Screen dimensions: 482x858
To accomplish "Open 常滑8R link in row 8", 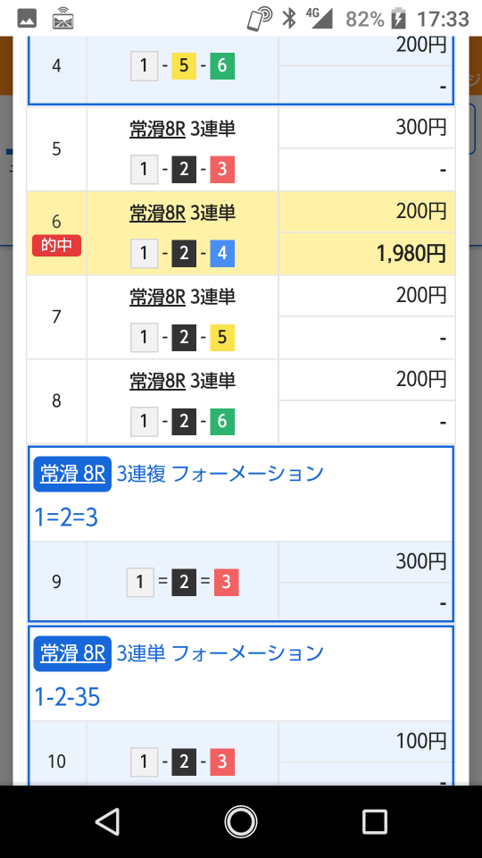I will (x=157, y=382).
